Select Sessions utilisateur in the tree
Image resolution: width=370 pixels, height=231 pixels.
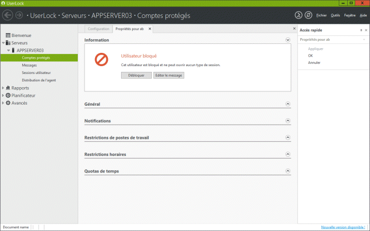[36, 72]
